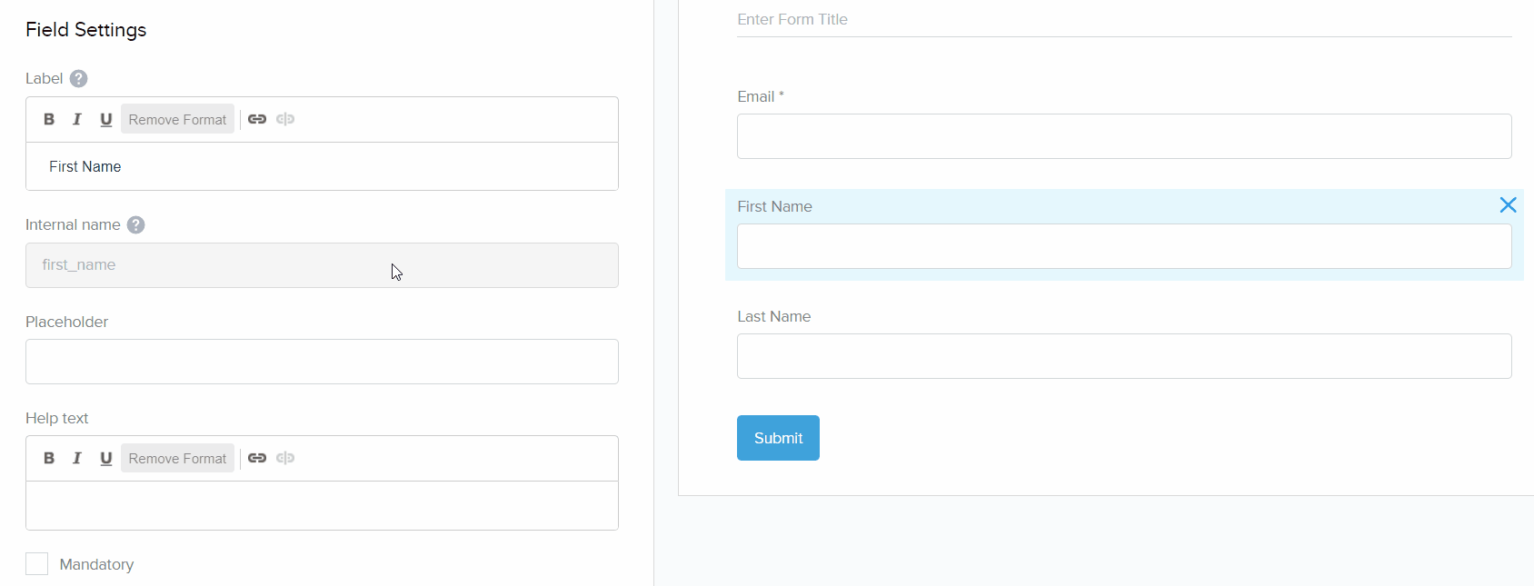Click the Email input in form preview
The image size is (1534, 586).
pos(1123,136)
